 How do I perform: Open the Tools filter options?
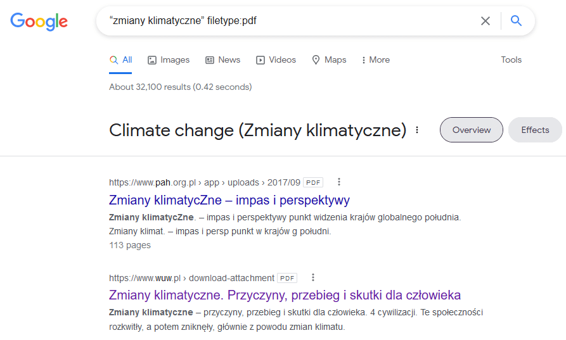coord(511,60)
